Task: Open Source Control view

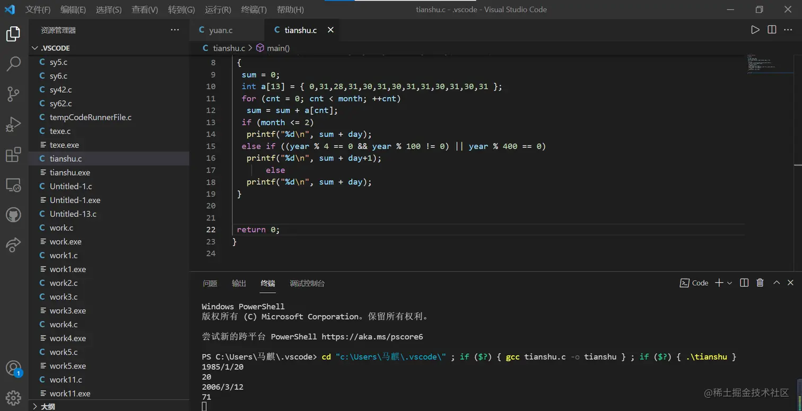Action: tap(14, 94)
